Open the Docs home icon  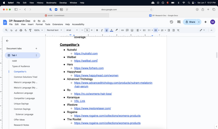5,22
